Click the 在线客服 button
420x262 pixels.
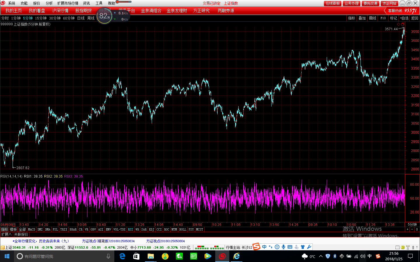tap(332, 3)
